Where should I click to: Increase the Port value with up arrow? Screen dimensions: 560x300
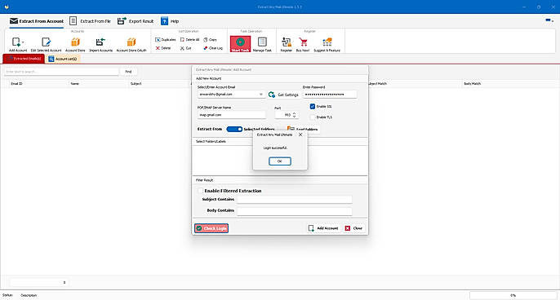pyautogui.click(x=294, y=113)
